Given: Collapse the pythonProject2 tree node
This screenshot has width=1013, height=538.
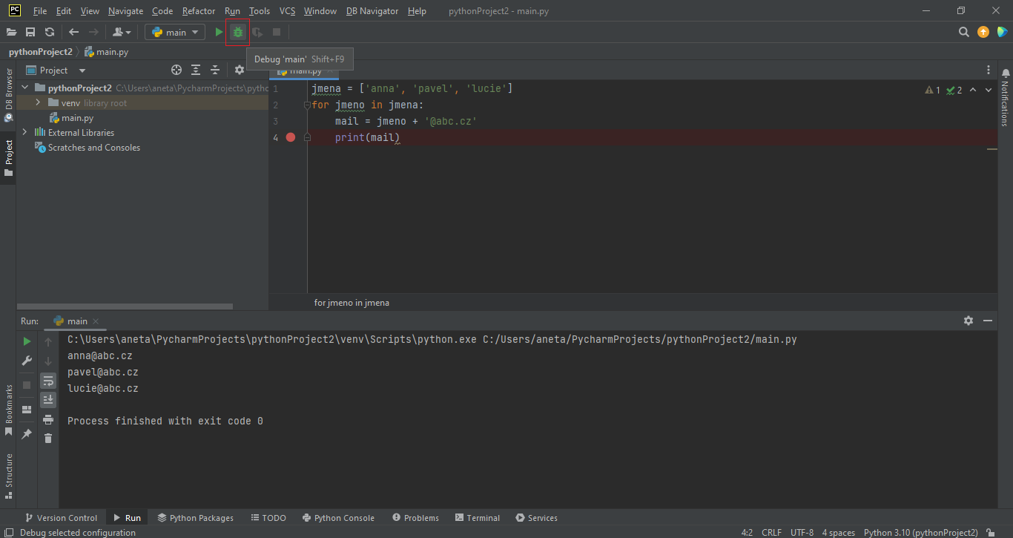Looking at the screenshot, I should 24,87.
